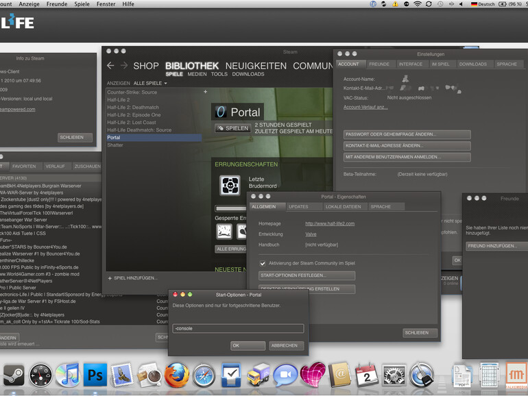
Task: Open the Things checkbox app in Dock
Action: (231, 375)
